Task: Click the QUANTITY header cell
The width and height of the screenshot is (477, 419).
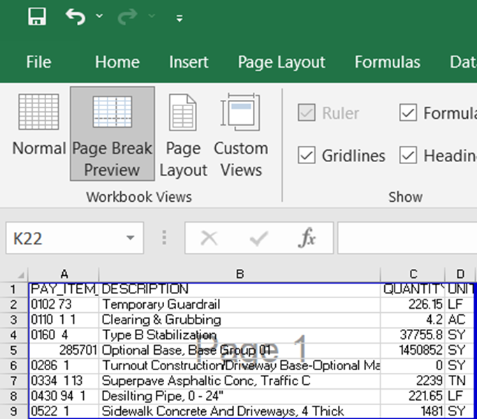Action: (413, 289)
